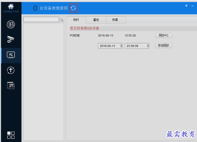Click the time field 23:59:59

click(137, 46)
